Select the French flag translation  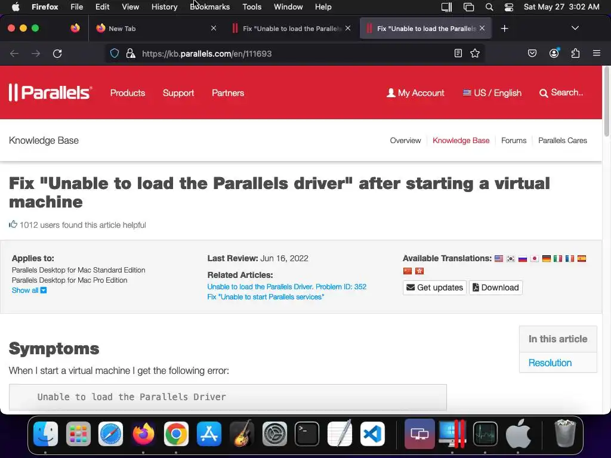570,259
